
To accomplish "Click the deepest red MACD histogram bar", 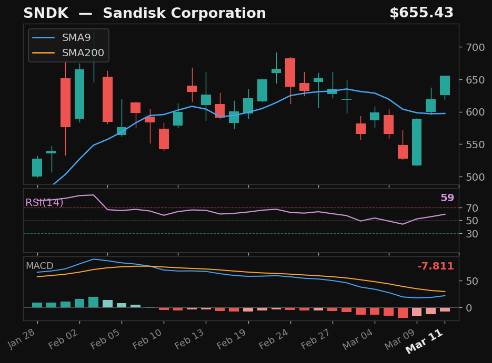I will point(403,313).
